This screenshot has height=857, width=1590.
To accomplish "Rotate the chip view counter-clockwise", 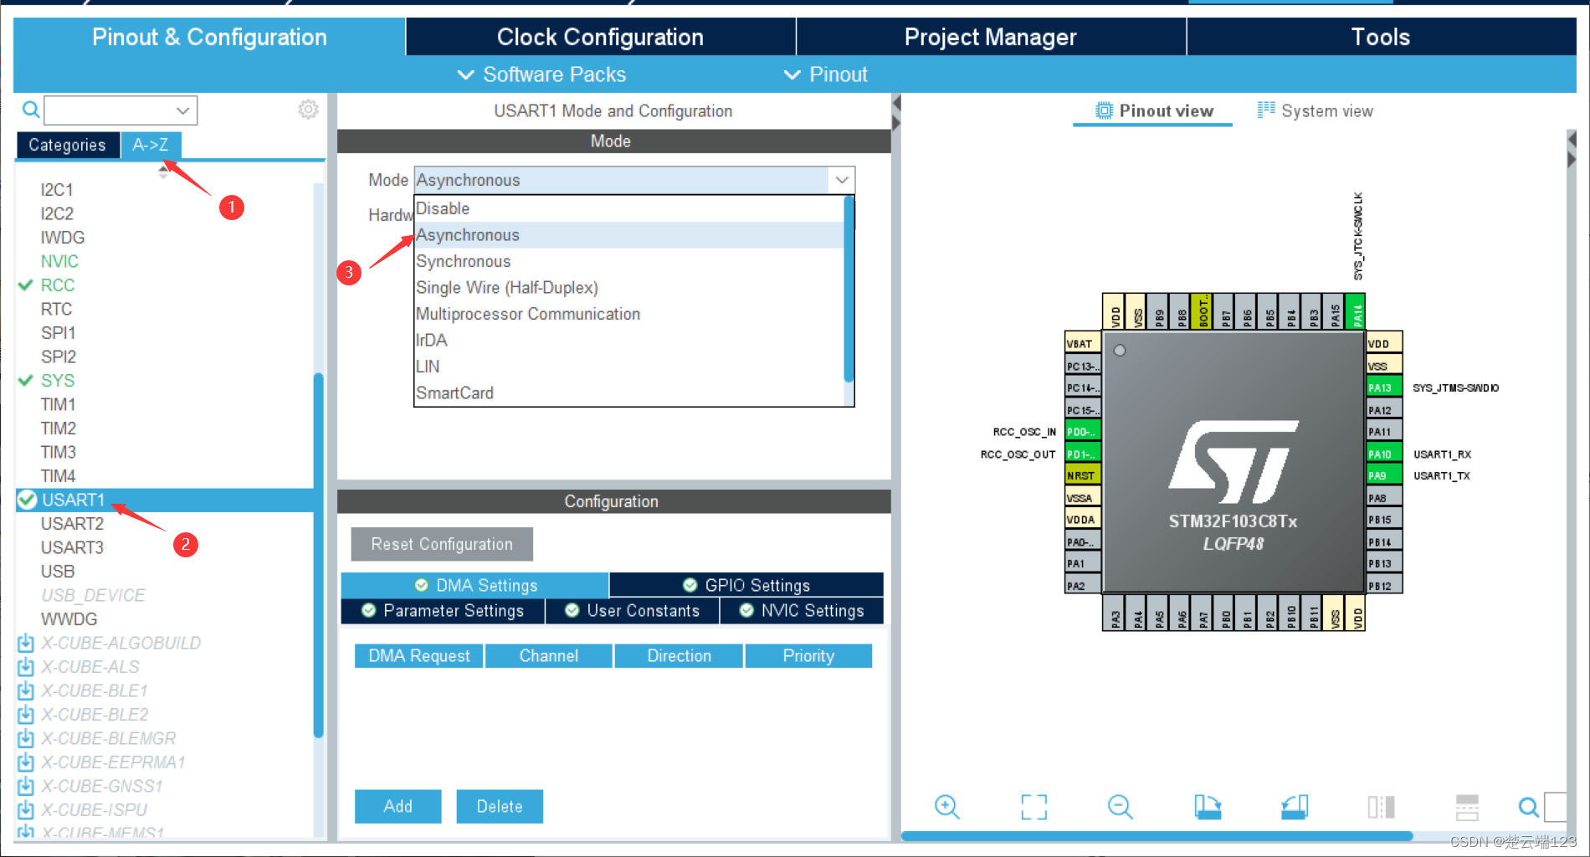I will 1295,807.
